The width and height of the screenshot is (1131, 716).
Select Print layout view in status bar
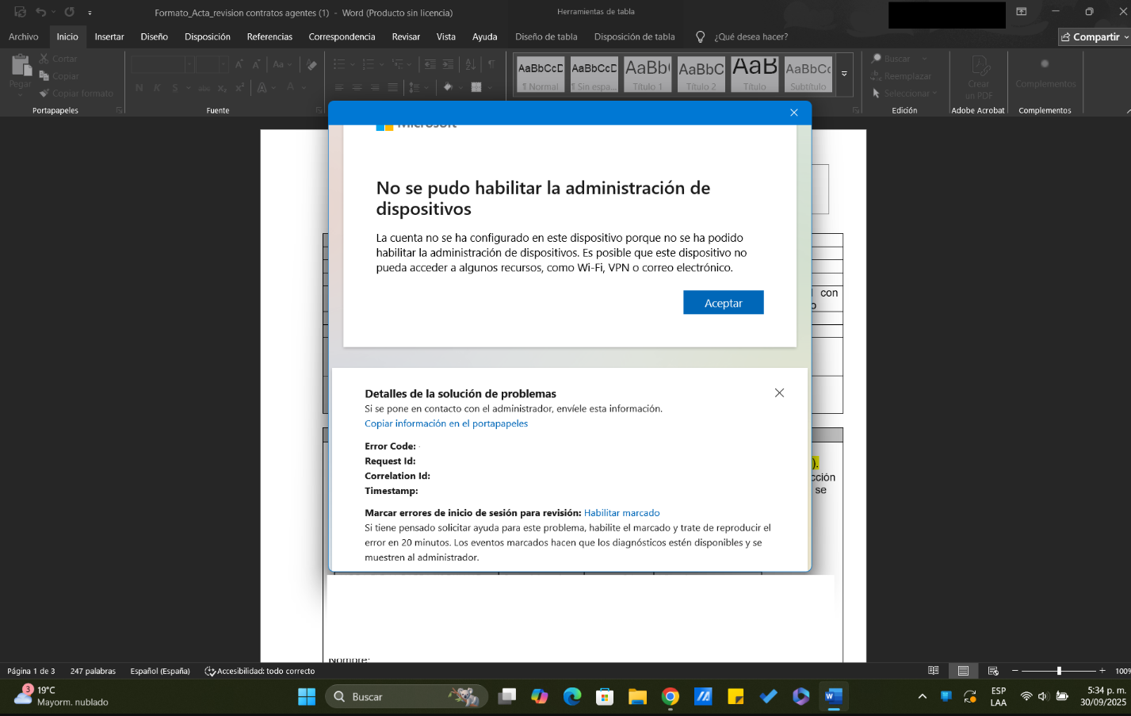pyautogui.click(x=963, y=671)
